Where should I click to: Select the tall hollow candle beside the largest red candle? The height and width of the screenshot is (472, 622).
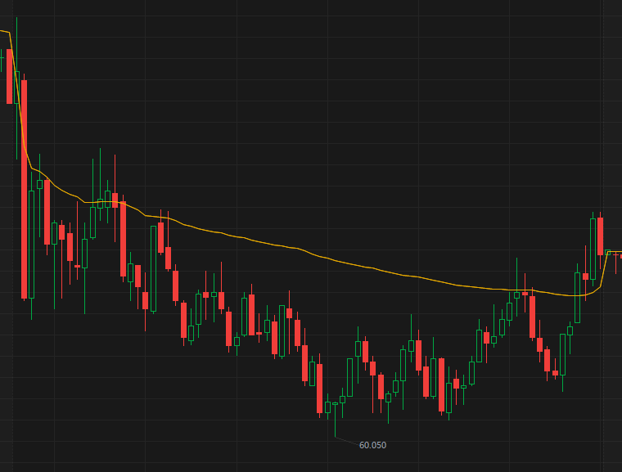coord(32,244)
